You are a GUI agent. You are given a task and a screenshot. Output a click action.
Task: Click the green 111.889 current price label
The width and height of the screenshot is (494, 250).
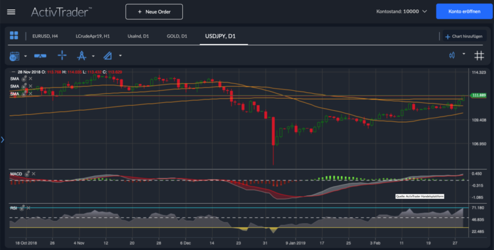click(x=478, y=95)
